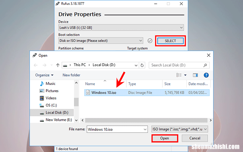Viewport: 243px width, 152px height.
Task: Select OS (C:) in the navigation pane
Action: click(x=51, y=105)
